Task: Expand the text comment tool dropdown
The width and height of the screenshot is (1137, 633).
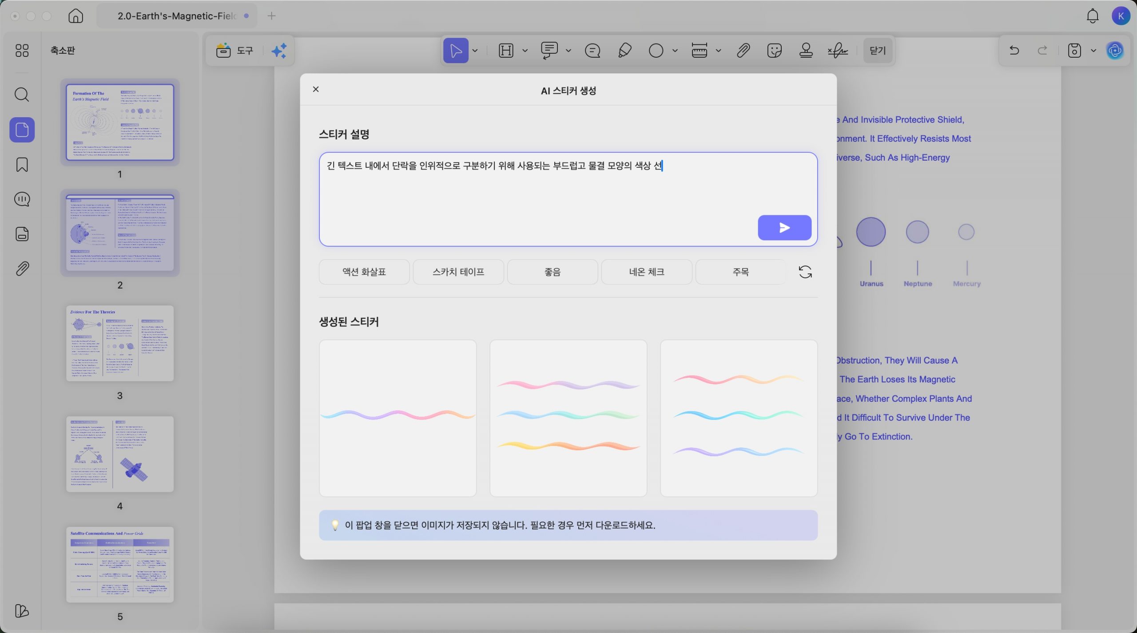Action: [x=568, y=51]
